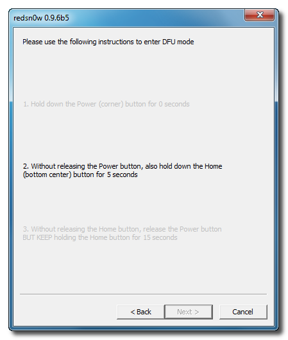Click 'release the Power button' in step 3
This screenshot has width=288, height=340.
pos(182,229)
